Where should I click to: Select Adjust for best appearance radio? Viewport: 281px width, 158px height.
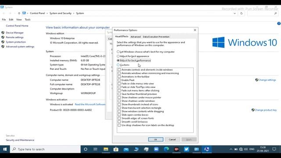118,56
